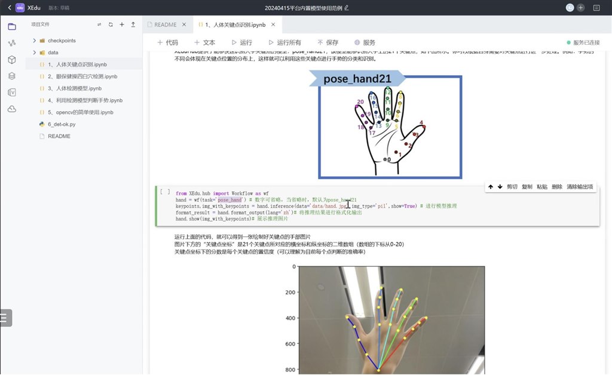Click the XEdu purple logo
This screenshot has height=375, width=612.
click(x=20, y=7)
